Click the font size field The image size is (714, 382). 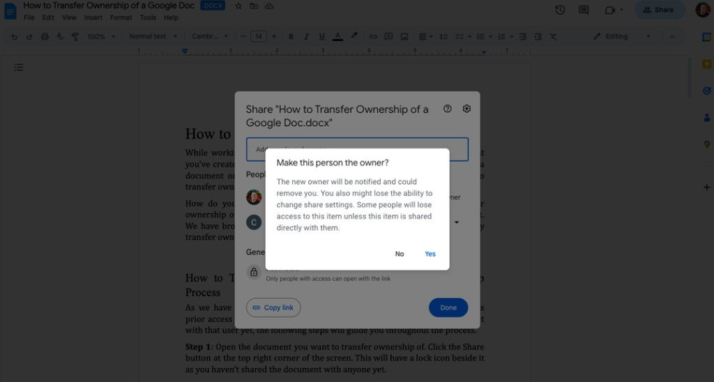coord(258,36)
